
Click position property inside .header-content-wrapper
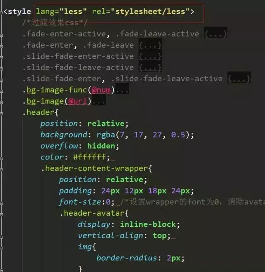point(77,180)
